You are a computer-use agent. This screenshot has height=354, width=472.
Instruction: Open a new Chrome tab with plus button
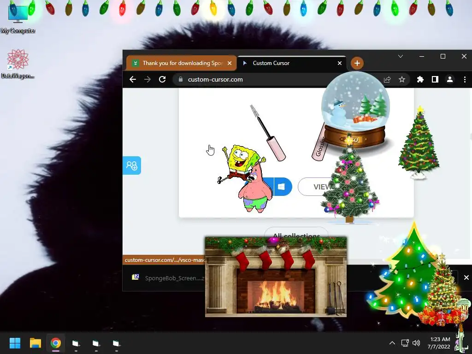(357, 63)
